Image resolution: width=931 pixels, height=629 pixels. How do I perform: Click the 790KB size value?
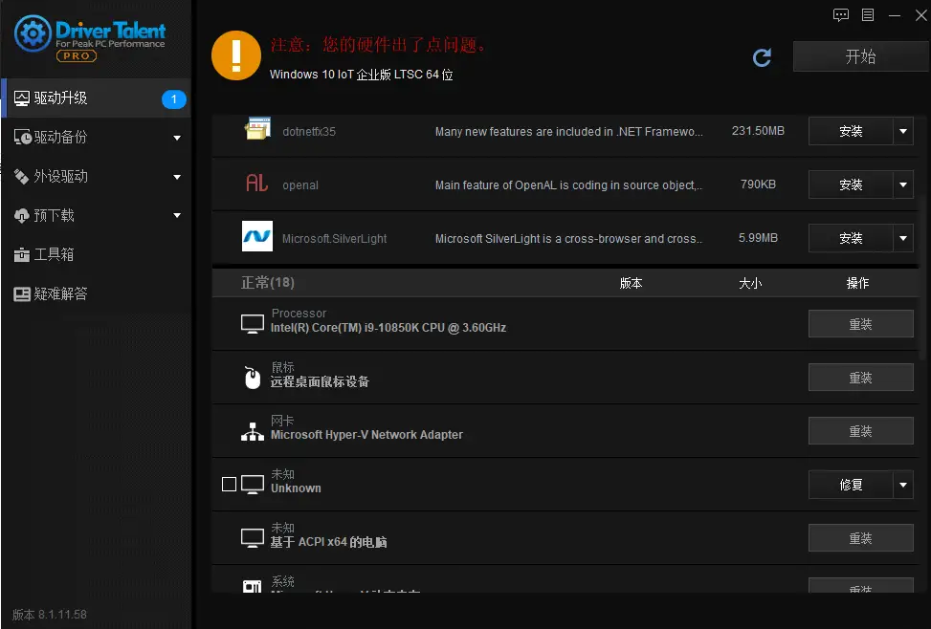pos(758,184)
